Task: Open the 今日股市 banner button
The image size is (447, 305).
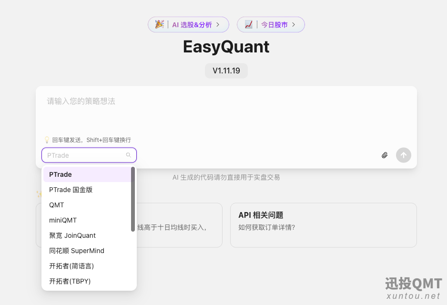Action: (x=274, y=25)
